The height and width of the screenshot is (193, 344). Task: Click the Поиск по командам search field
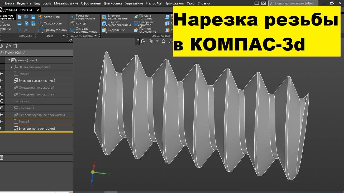(293, 3)
